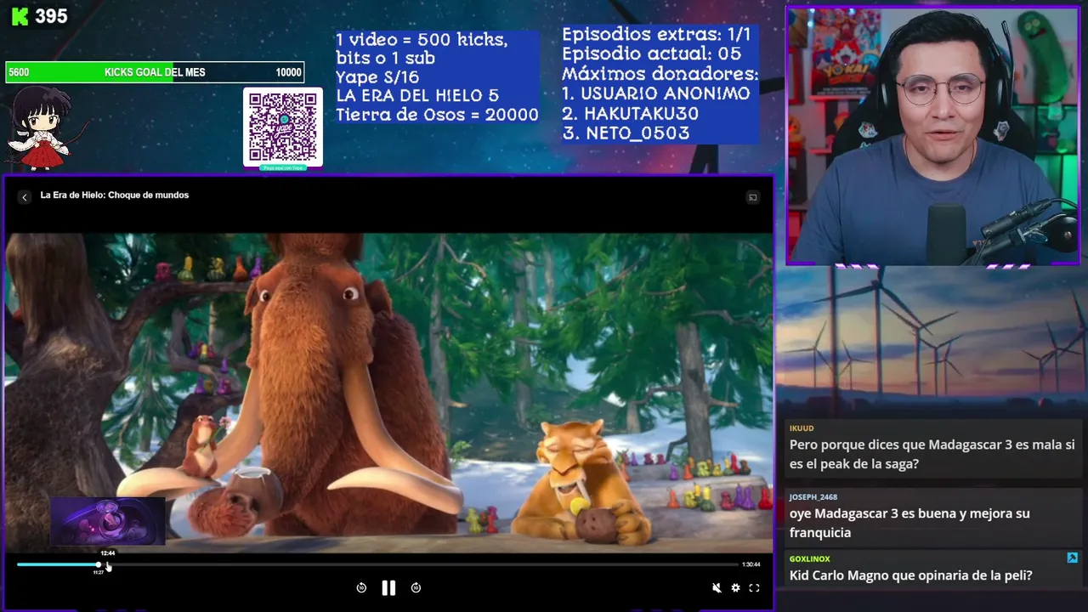
Task: Click the 12:44 hover time tooltip
Action: coord(108,553)
